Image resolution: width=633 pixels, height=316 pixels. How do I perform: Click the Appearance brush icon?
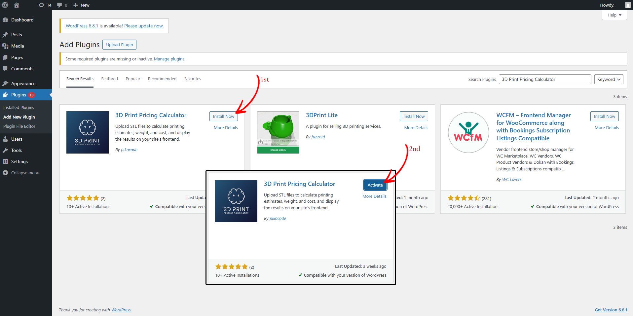click(x=5, y=84)
